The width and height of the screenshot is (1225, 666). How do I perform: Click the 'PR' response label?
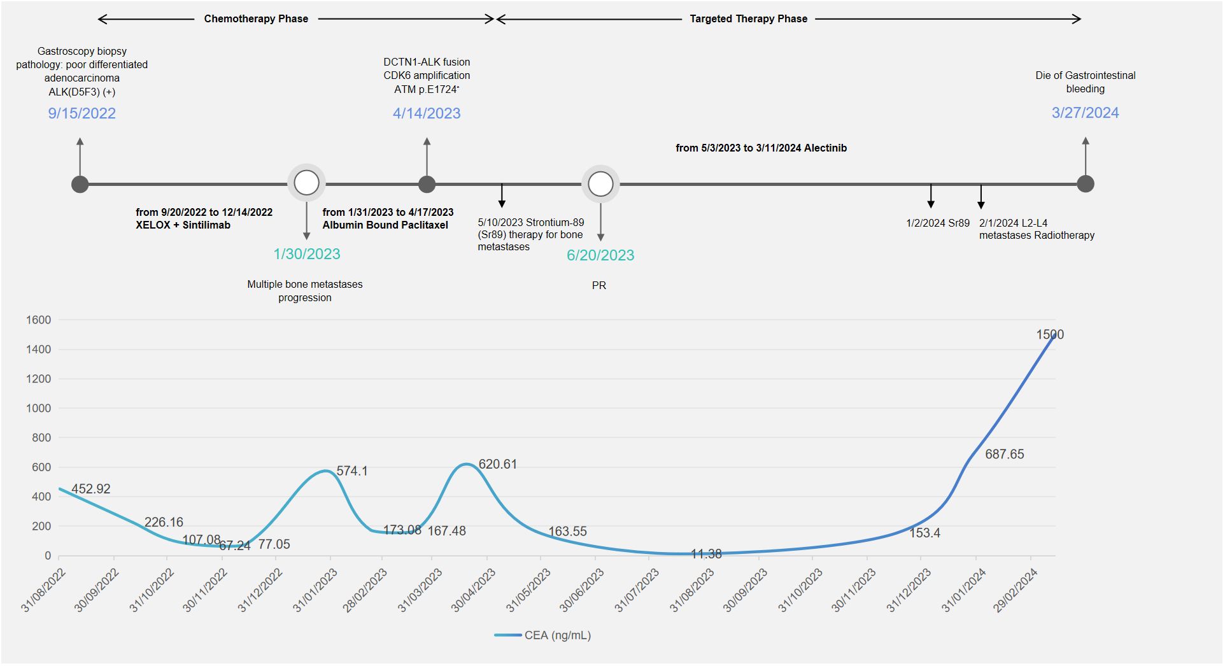[x=599, y=286]
